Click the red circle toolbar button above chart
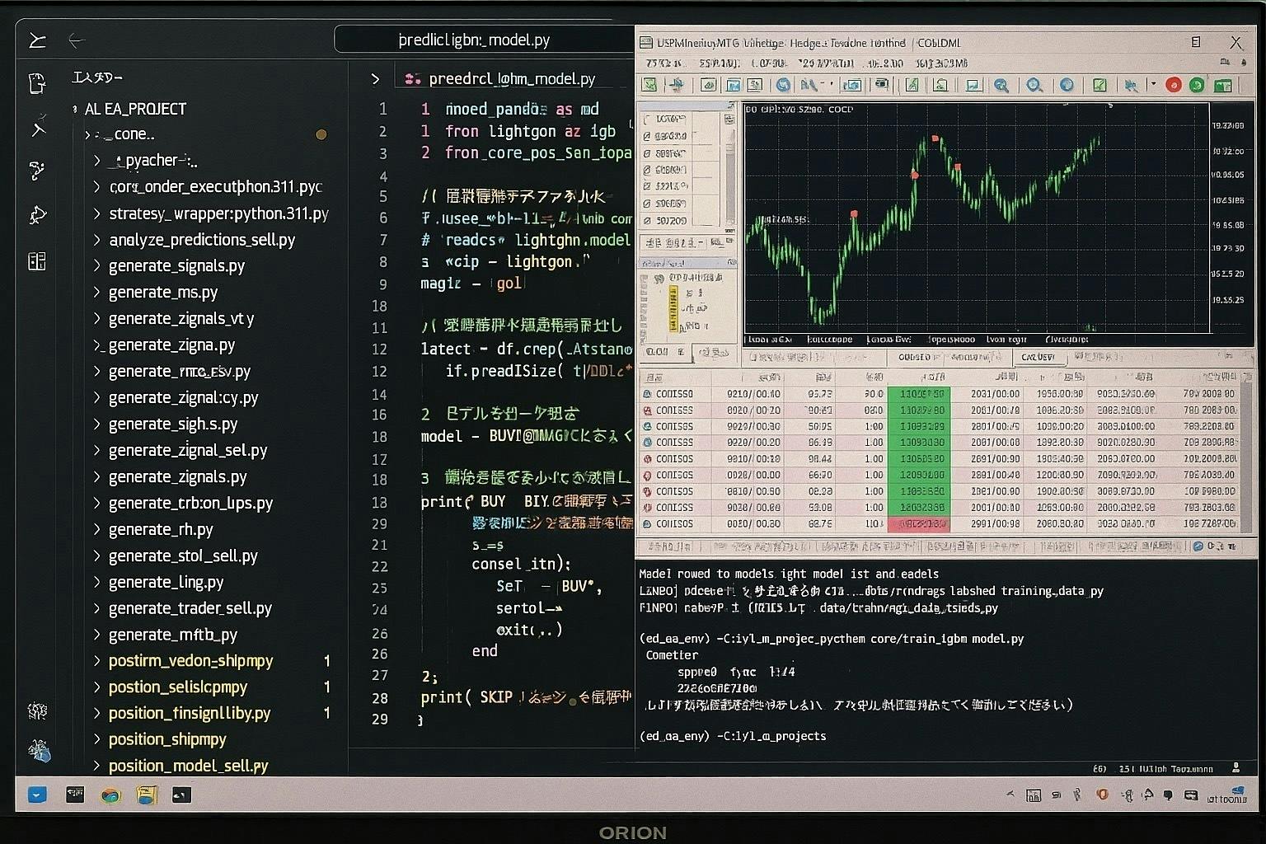Image resolution: width=1266 pixels, height=844 pixels. 1173,85
